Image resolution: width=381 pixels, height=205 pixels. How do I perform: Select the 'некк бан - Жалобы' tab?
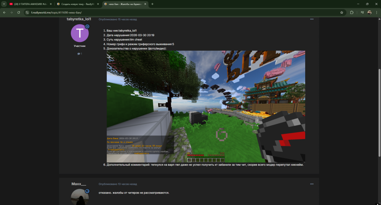pyautogui.click(x=125, y=4)
